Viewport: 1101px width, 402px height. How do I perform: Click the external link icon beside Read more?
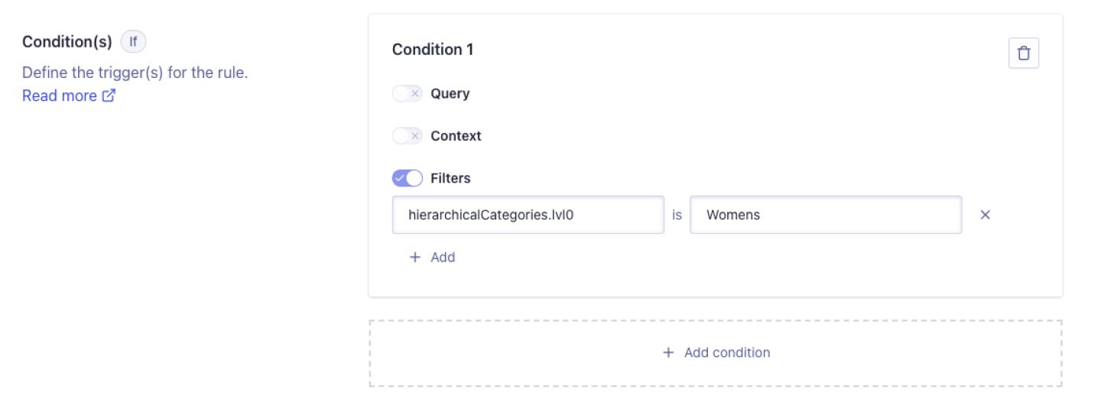coord(109,96)
